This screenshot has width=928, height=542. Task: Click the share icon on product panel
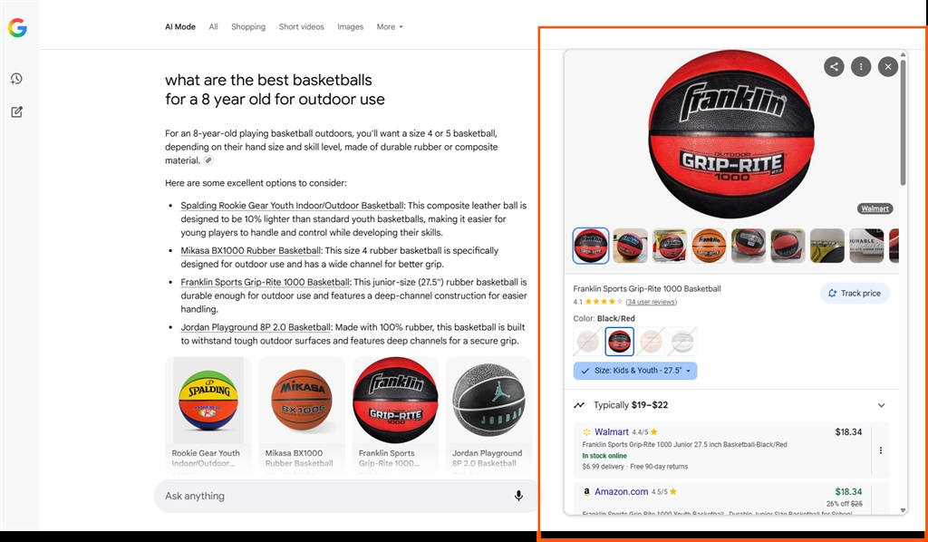pyautogui.click(x=834, y=66)
